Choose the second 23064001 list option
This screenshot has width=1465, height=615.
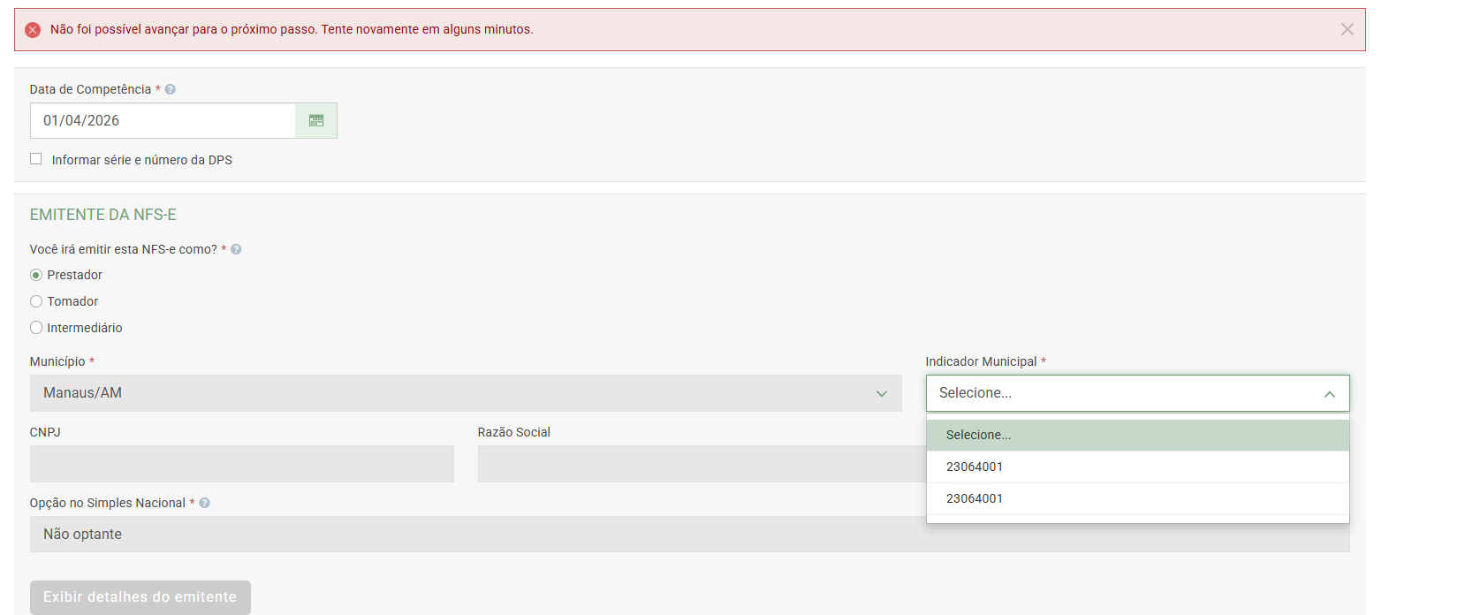click(x=1136, y=498)
